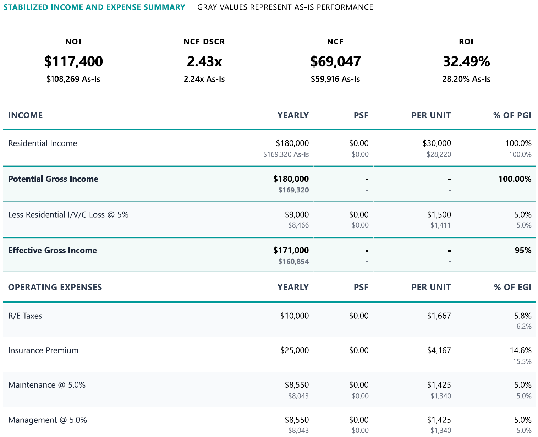This screenshot has height=437, width=538.
Task: Select the NCF value $69,047
Action: coord(335,61)
